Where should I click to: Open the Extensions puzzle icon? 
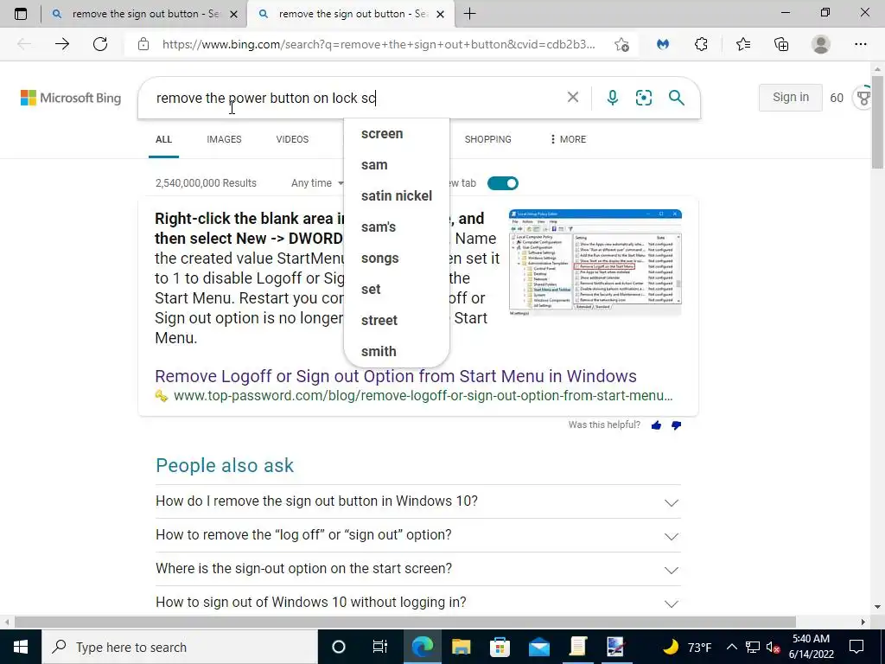tap(701, 44)
